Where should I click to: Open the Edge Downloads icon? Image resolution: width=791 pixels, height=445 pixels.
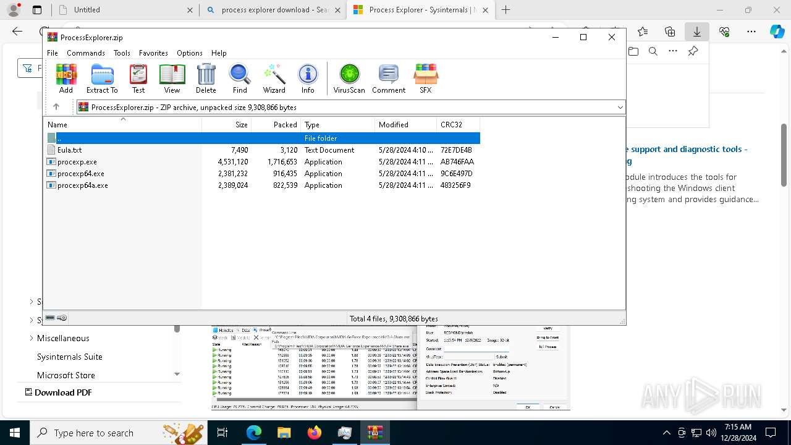pyautogui.click(x=696, y=32)
